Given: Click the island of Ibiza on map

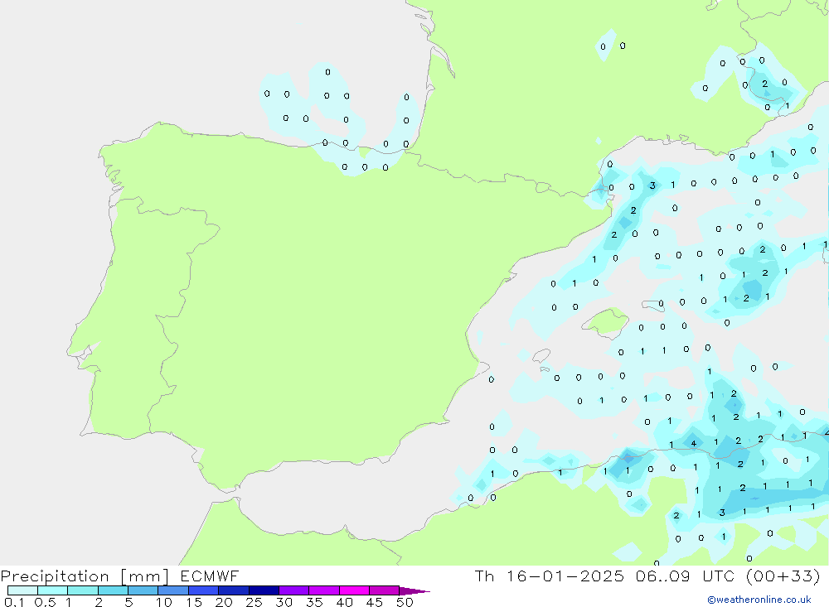Looking at the screenshot, I should pos(541,356).
